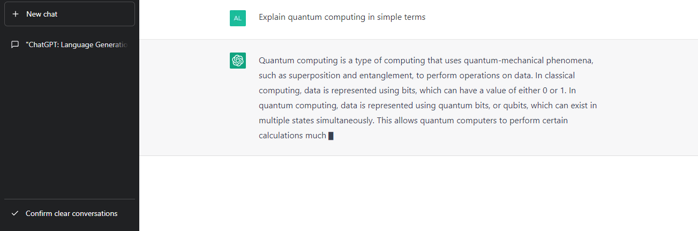Click the ChatGPT logo avatar
This screenshot has height=231, width=698.
point(237,61)
